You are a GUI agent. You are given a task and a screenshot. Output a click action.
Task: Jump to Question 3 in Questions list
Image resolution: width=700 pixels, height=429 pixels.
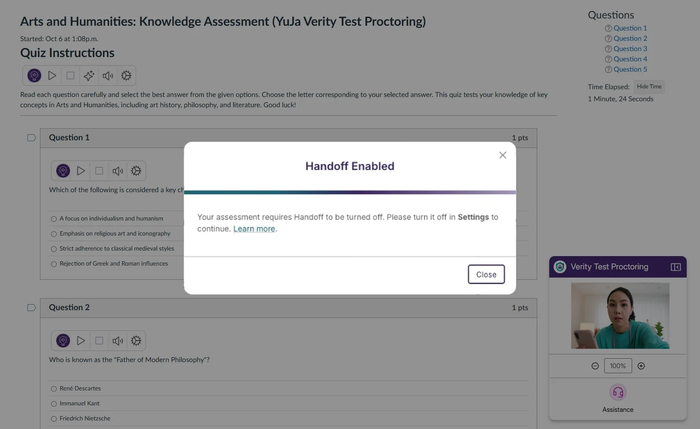(x=630, y=49)
